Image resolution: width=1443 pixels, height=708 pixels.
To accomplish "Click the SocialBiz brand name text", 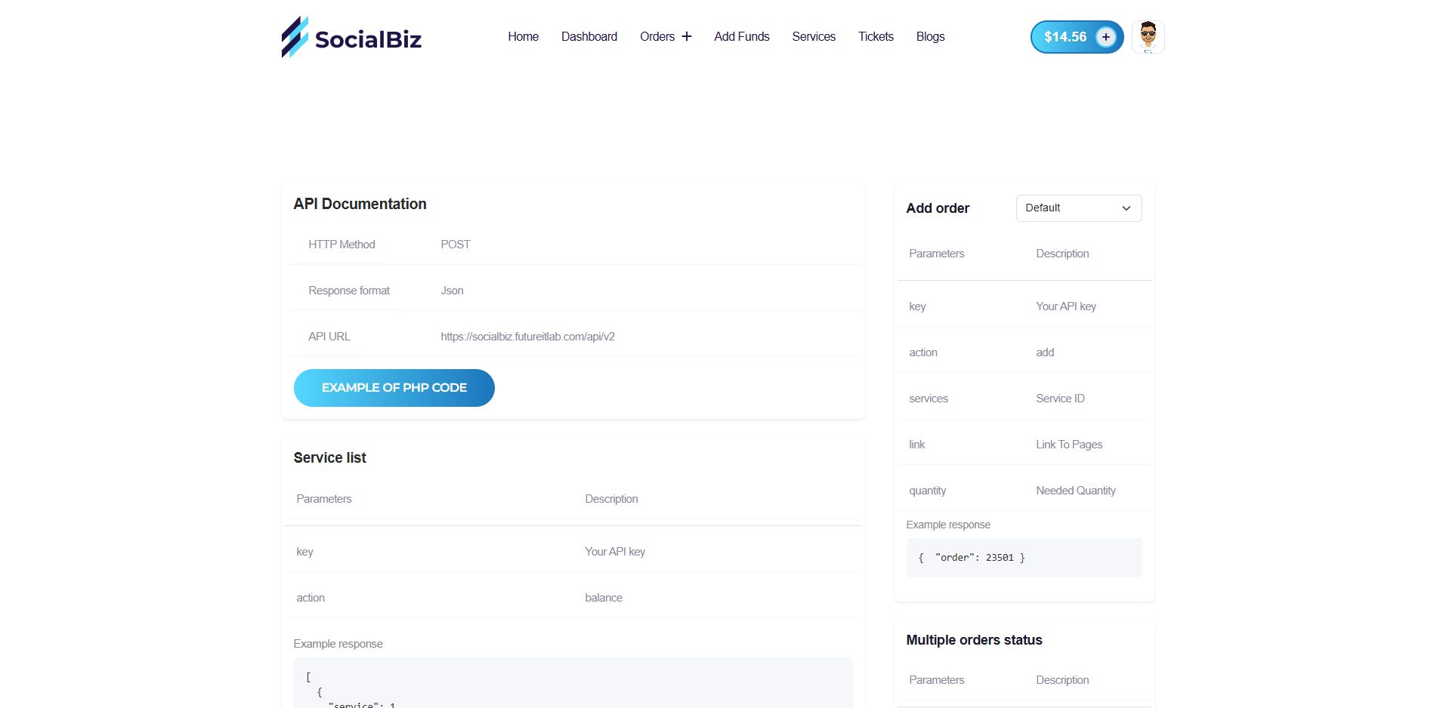I will click(368, 39).
